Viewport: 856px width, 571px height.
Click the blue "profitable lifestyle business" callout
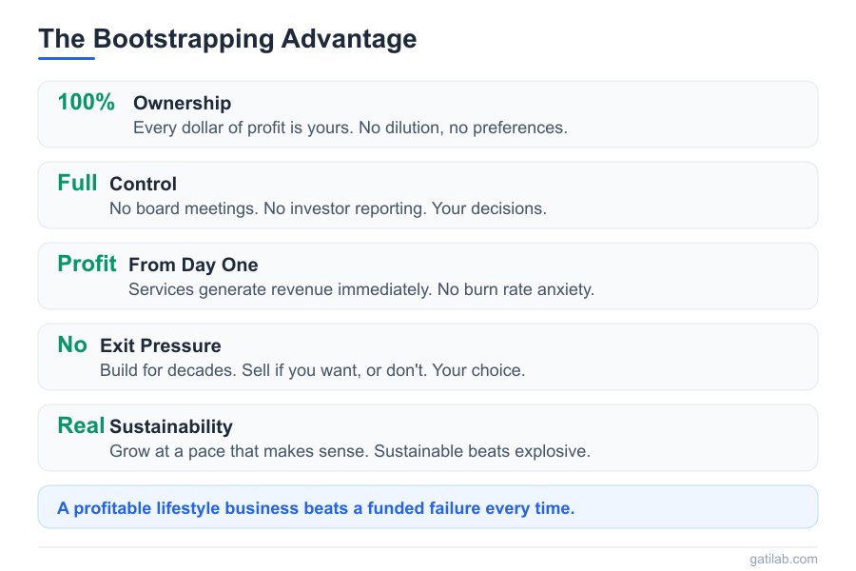316,508
